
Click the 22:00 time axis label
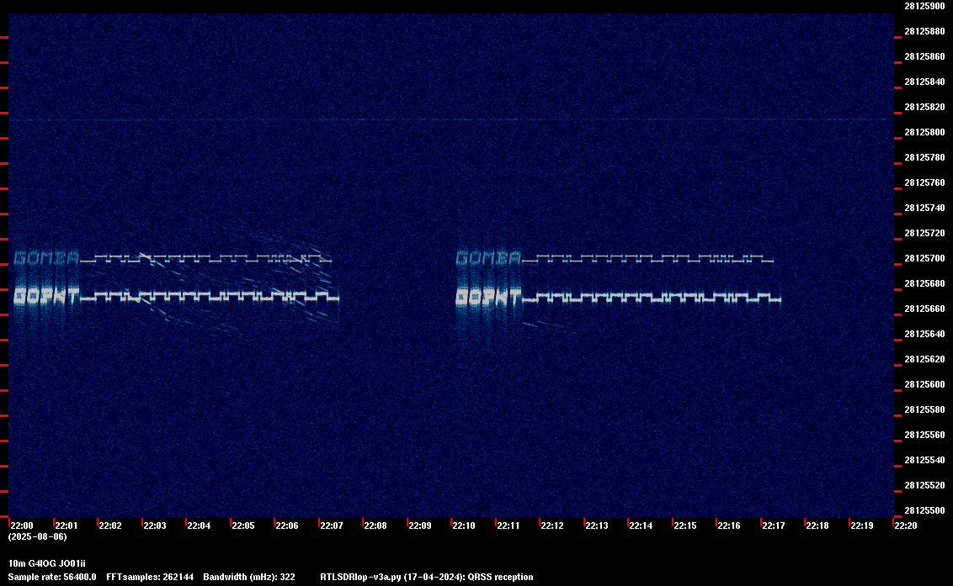point(22,525)
